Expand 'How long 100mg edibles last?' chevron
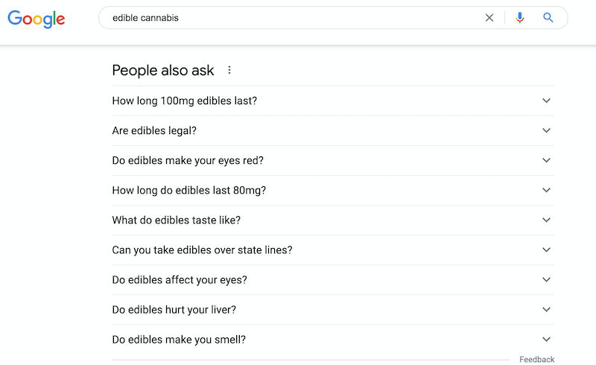 (546, 101)
